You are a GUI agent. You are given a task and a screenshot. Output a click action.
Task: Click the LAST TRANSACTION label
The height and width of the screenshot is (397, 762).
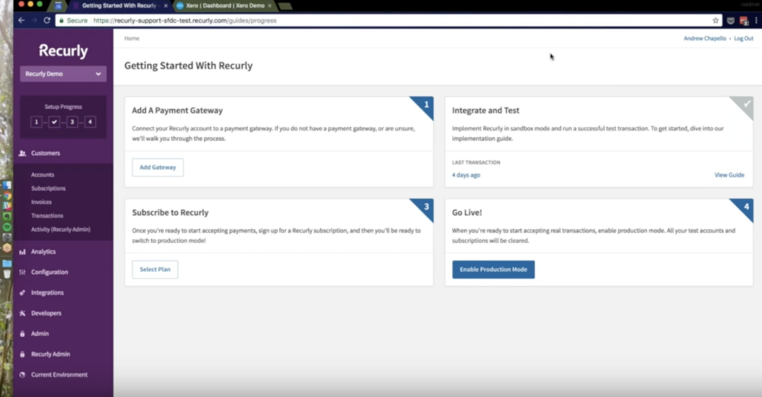pyautogui.click(x=475, y=162)
